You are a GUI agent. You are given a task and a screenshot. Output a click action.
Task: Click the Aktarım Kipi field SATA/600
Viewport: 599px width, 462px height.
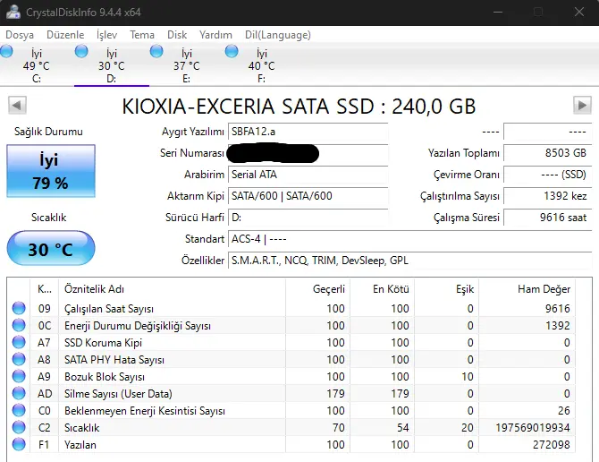(308, 196)
